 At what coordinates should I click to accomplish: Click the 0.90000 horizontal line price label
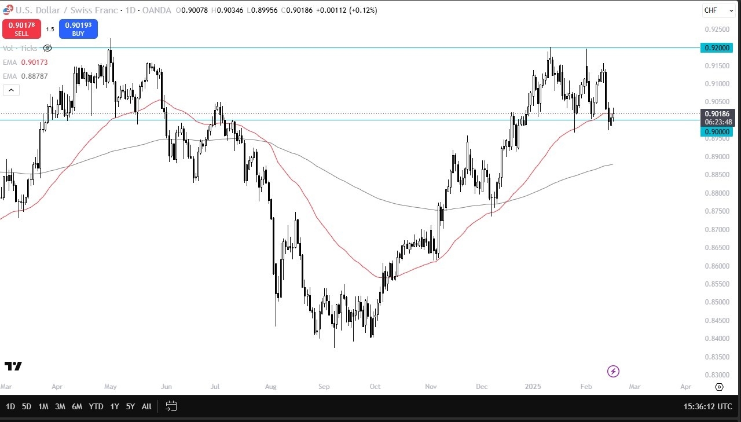click(x=717, y=132)
